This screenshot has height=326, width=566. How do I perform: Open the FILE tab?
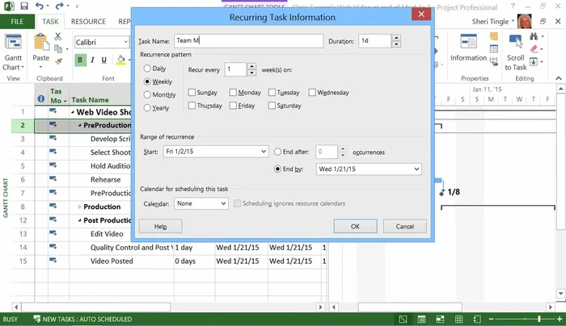(16, 22)
